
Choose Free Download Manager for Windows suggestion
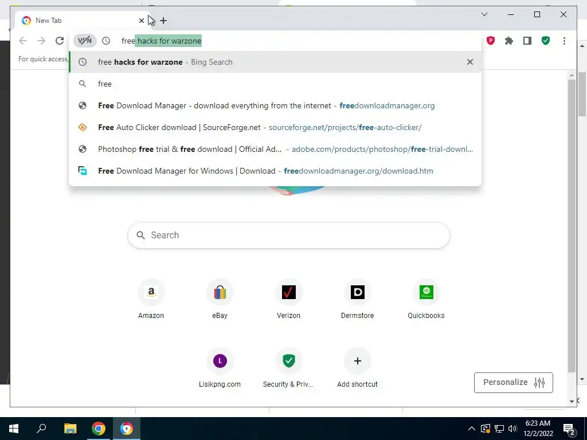(275, 171)
